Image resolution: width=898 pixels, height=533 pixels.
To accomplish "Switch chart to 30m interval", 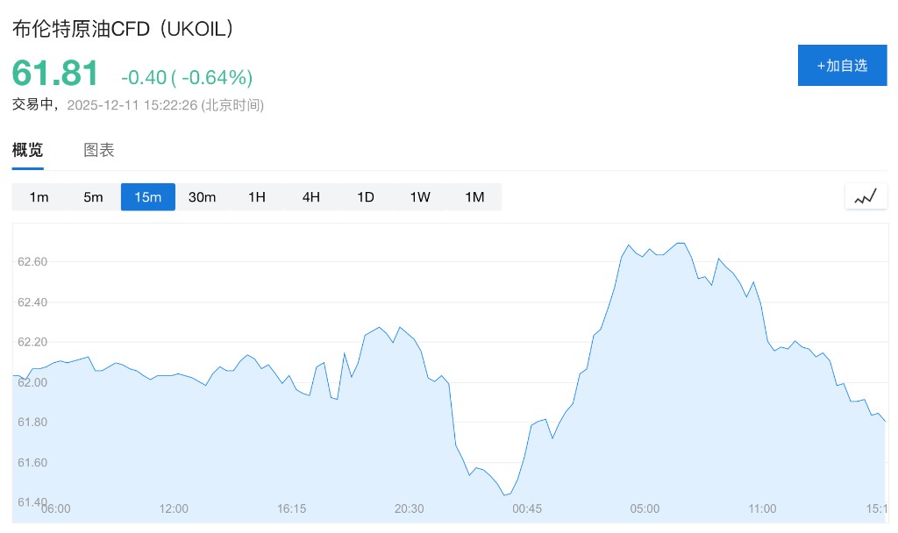I will pyautogui.click(x=202, y=197).
